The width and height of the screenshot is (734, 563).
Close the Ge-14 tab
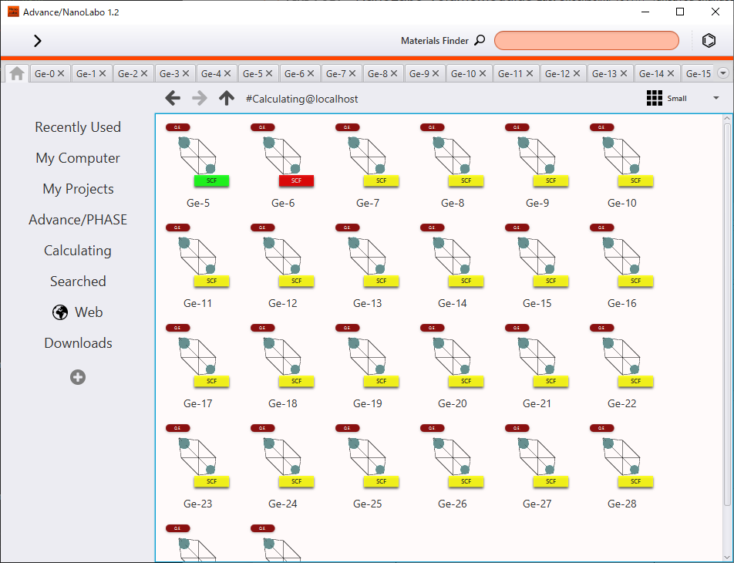[671, 73]
